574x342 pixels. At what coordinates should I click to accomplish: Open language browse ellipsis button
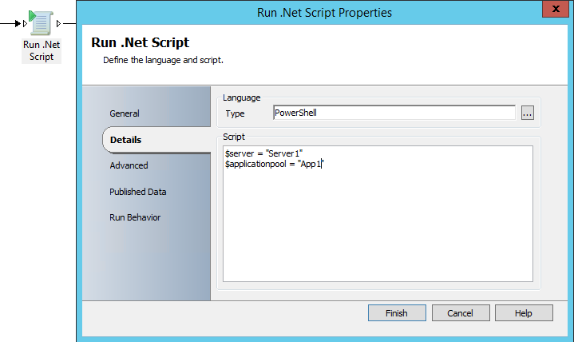(x=527, y=113)
